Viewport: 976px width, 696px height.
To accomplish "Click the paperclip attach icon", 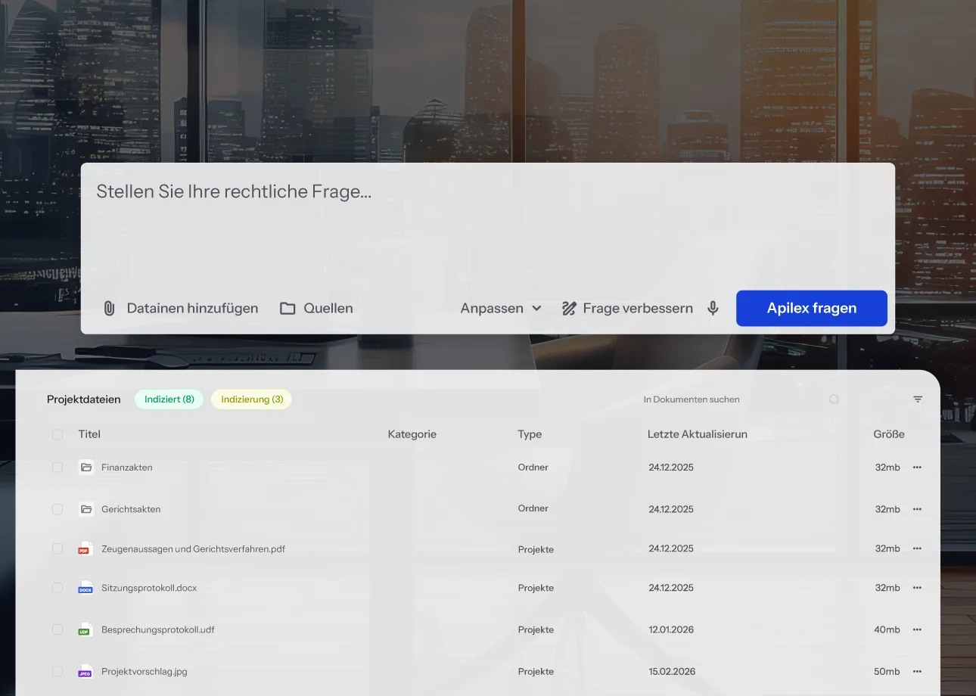I will point(109,309).
